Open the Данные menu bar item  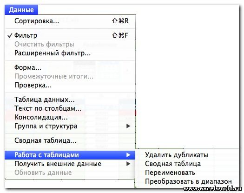coord(21,10)
